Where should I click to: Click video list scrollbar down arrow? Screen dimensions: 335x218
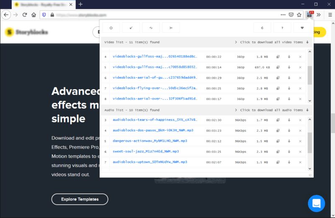(310, 101)
